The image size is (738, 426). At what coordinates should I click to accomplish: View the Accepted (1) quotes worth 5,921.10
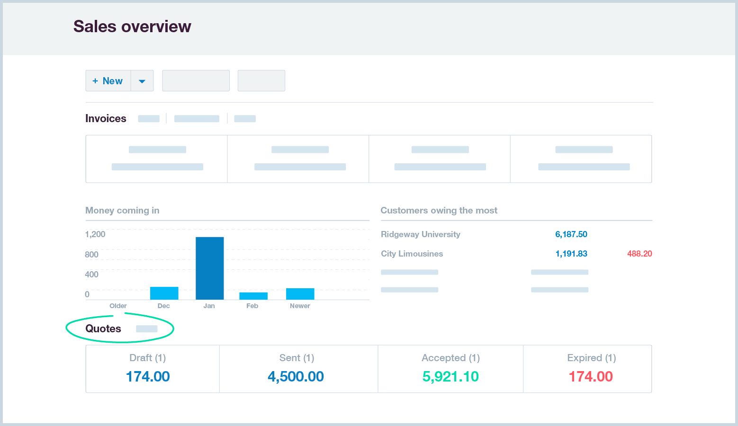tap(450, 369)
